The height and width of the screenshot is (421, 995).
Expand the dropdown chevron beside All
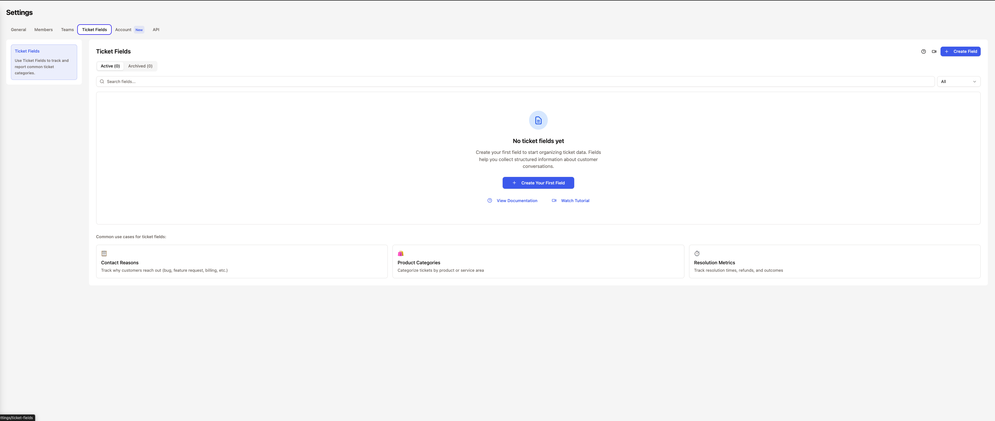pyautogui.click(x=975, y=81)
